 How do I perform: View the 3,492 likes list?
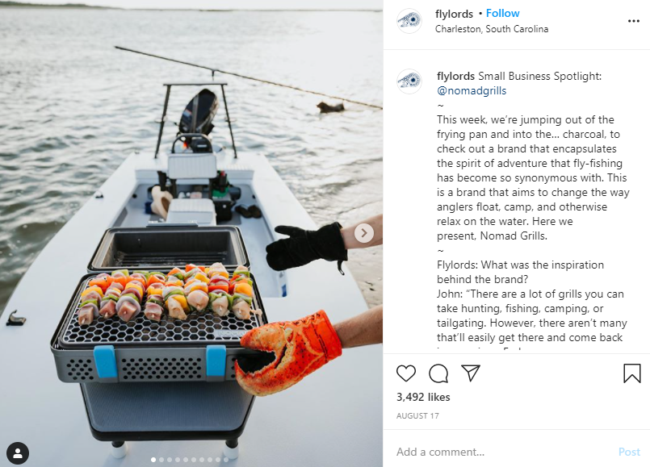(x=423, y=397)
